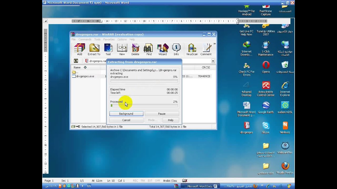This screenshot has width=337, height=189.
Task: Open Opera desktop icon
Action: pos(266,67)
